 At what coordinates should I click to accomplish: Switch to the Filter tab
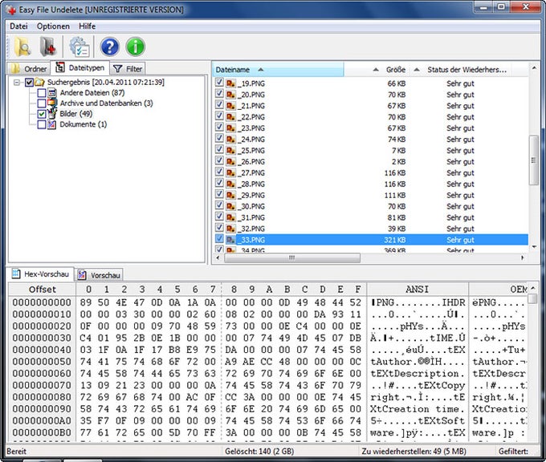point(128,68)
